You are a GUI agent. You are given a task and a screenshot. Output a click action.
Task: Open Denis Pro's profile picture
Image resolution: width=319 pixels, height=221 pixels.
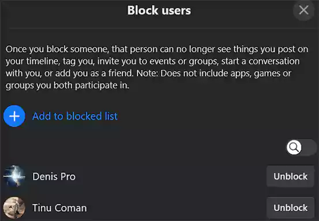click(x=14, y=176)
